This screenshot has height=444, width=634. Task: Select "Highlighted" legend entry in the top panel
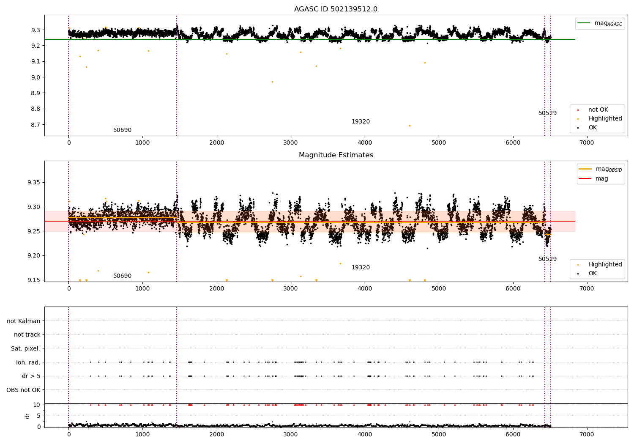click(x=605, y=119)
